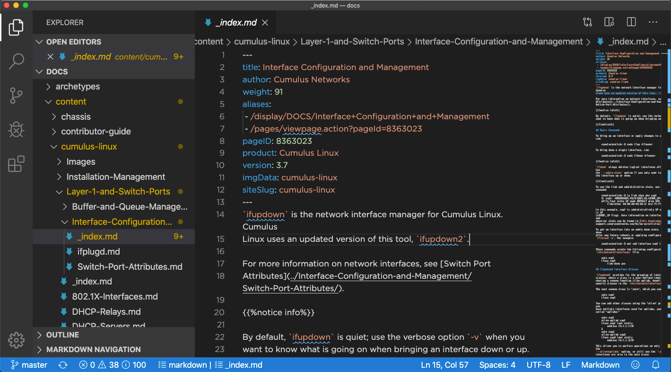Click the Manage gear icon
This screenshot has width=671, height=372.
pos(16,340)
